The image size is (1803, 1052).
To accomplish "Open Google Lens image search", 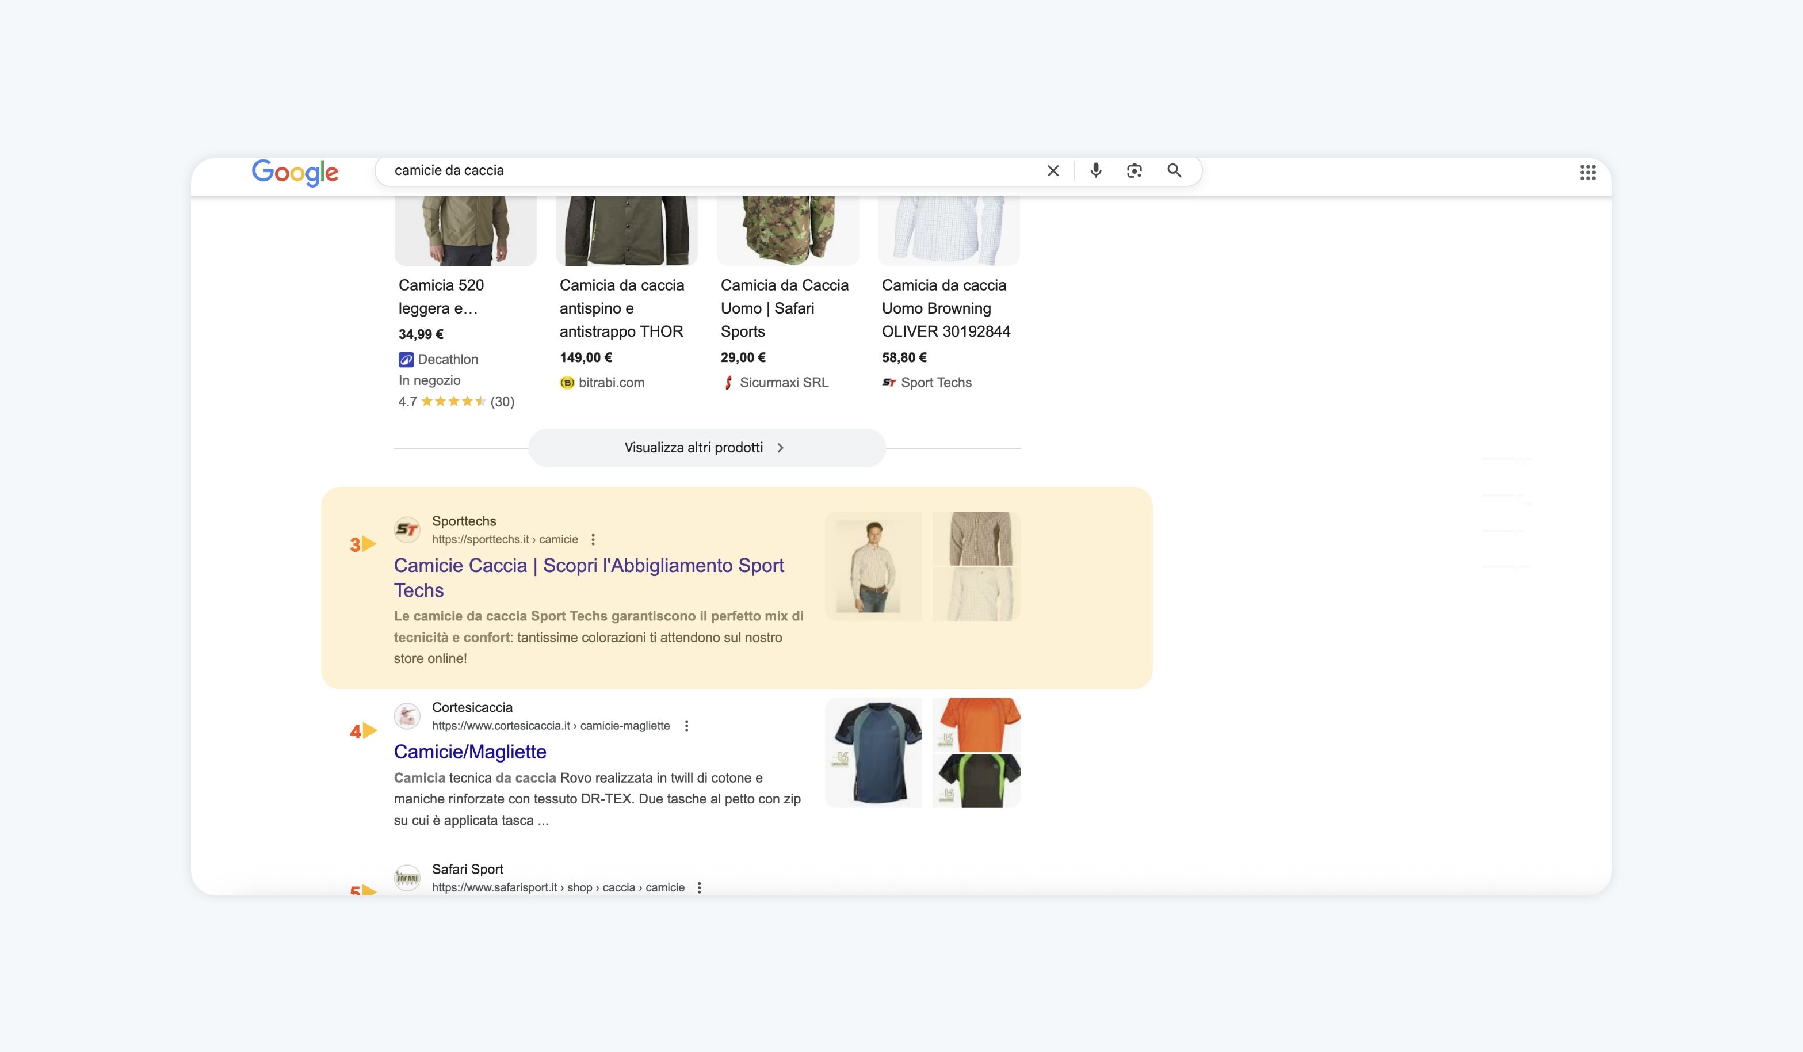I will [1134, 171].
